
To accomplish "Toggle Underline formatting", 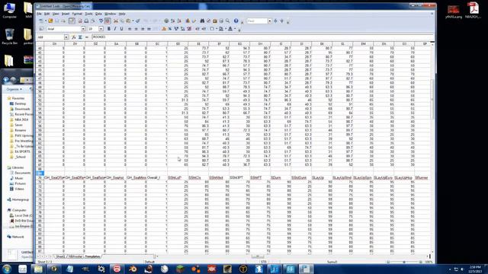I will pyautogui.click(x=122, y=29).
